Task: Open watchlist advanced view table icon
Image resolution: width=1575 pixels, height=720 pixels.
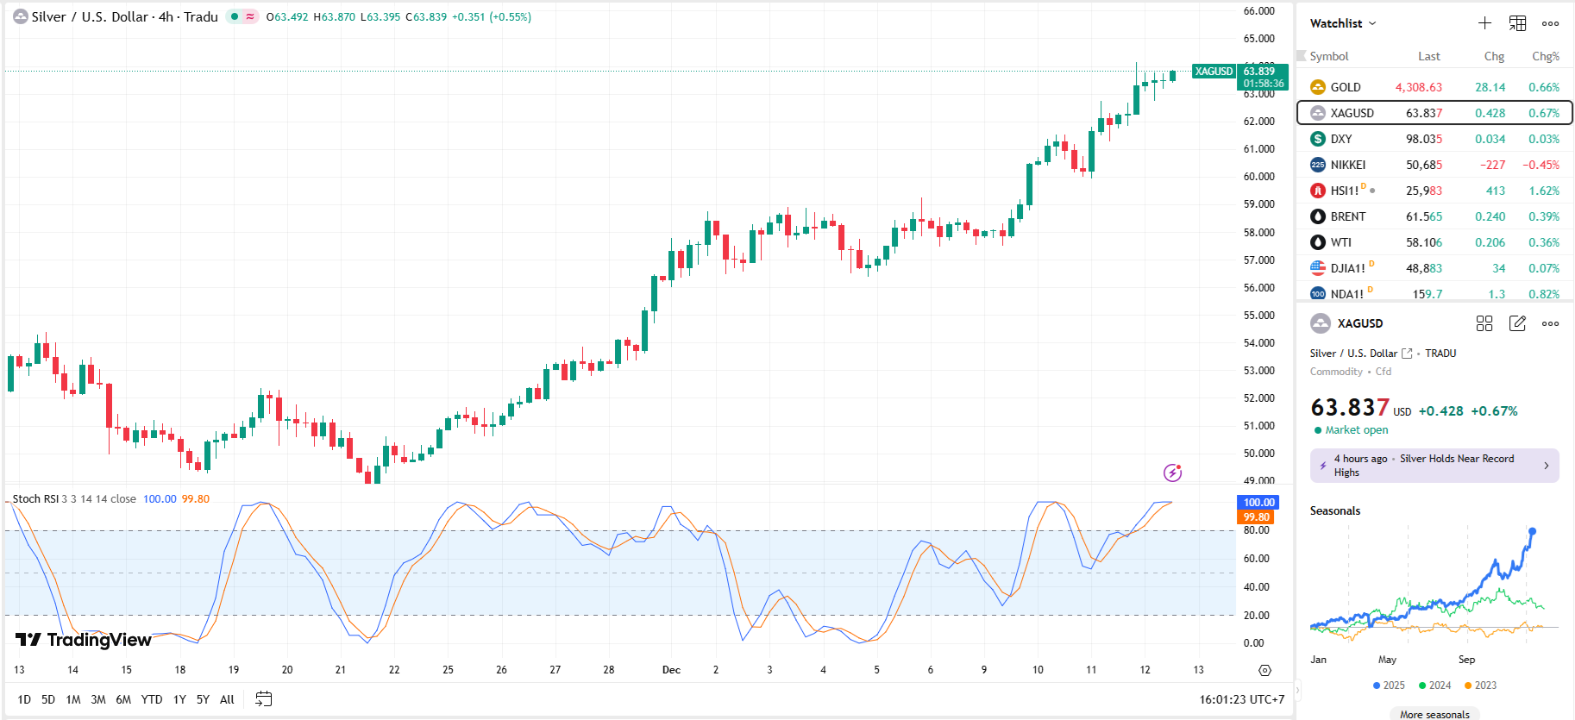Action: coord(1517,23)
